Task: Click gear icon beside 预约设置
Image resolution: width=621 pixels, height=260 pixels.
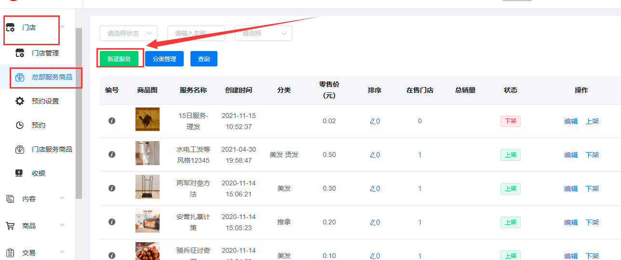Action: coord(20,101)
